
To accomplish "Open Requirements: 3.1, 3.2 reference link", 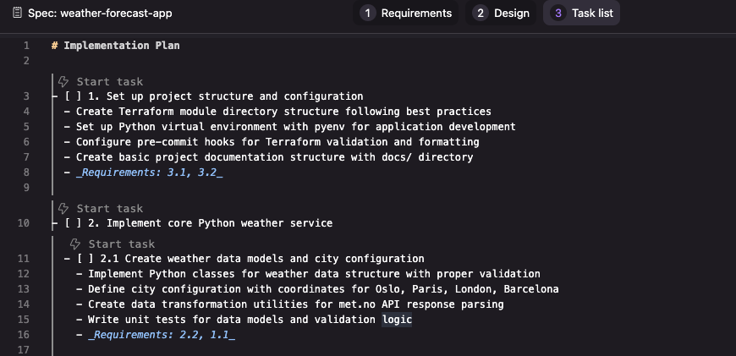I will [x=149, y=173].
